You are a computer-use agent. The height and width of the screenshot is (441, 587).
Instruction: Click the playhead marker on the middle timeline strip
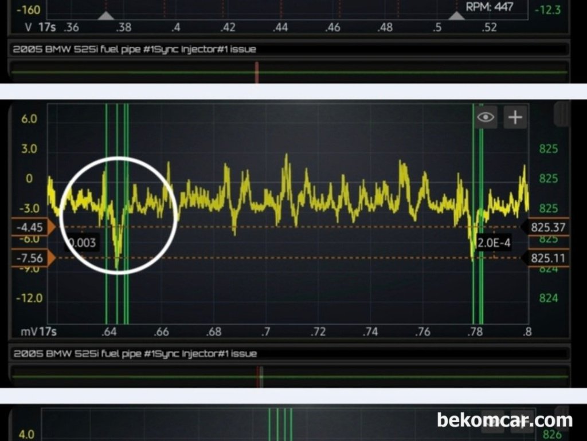coord(260,376)
